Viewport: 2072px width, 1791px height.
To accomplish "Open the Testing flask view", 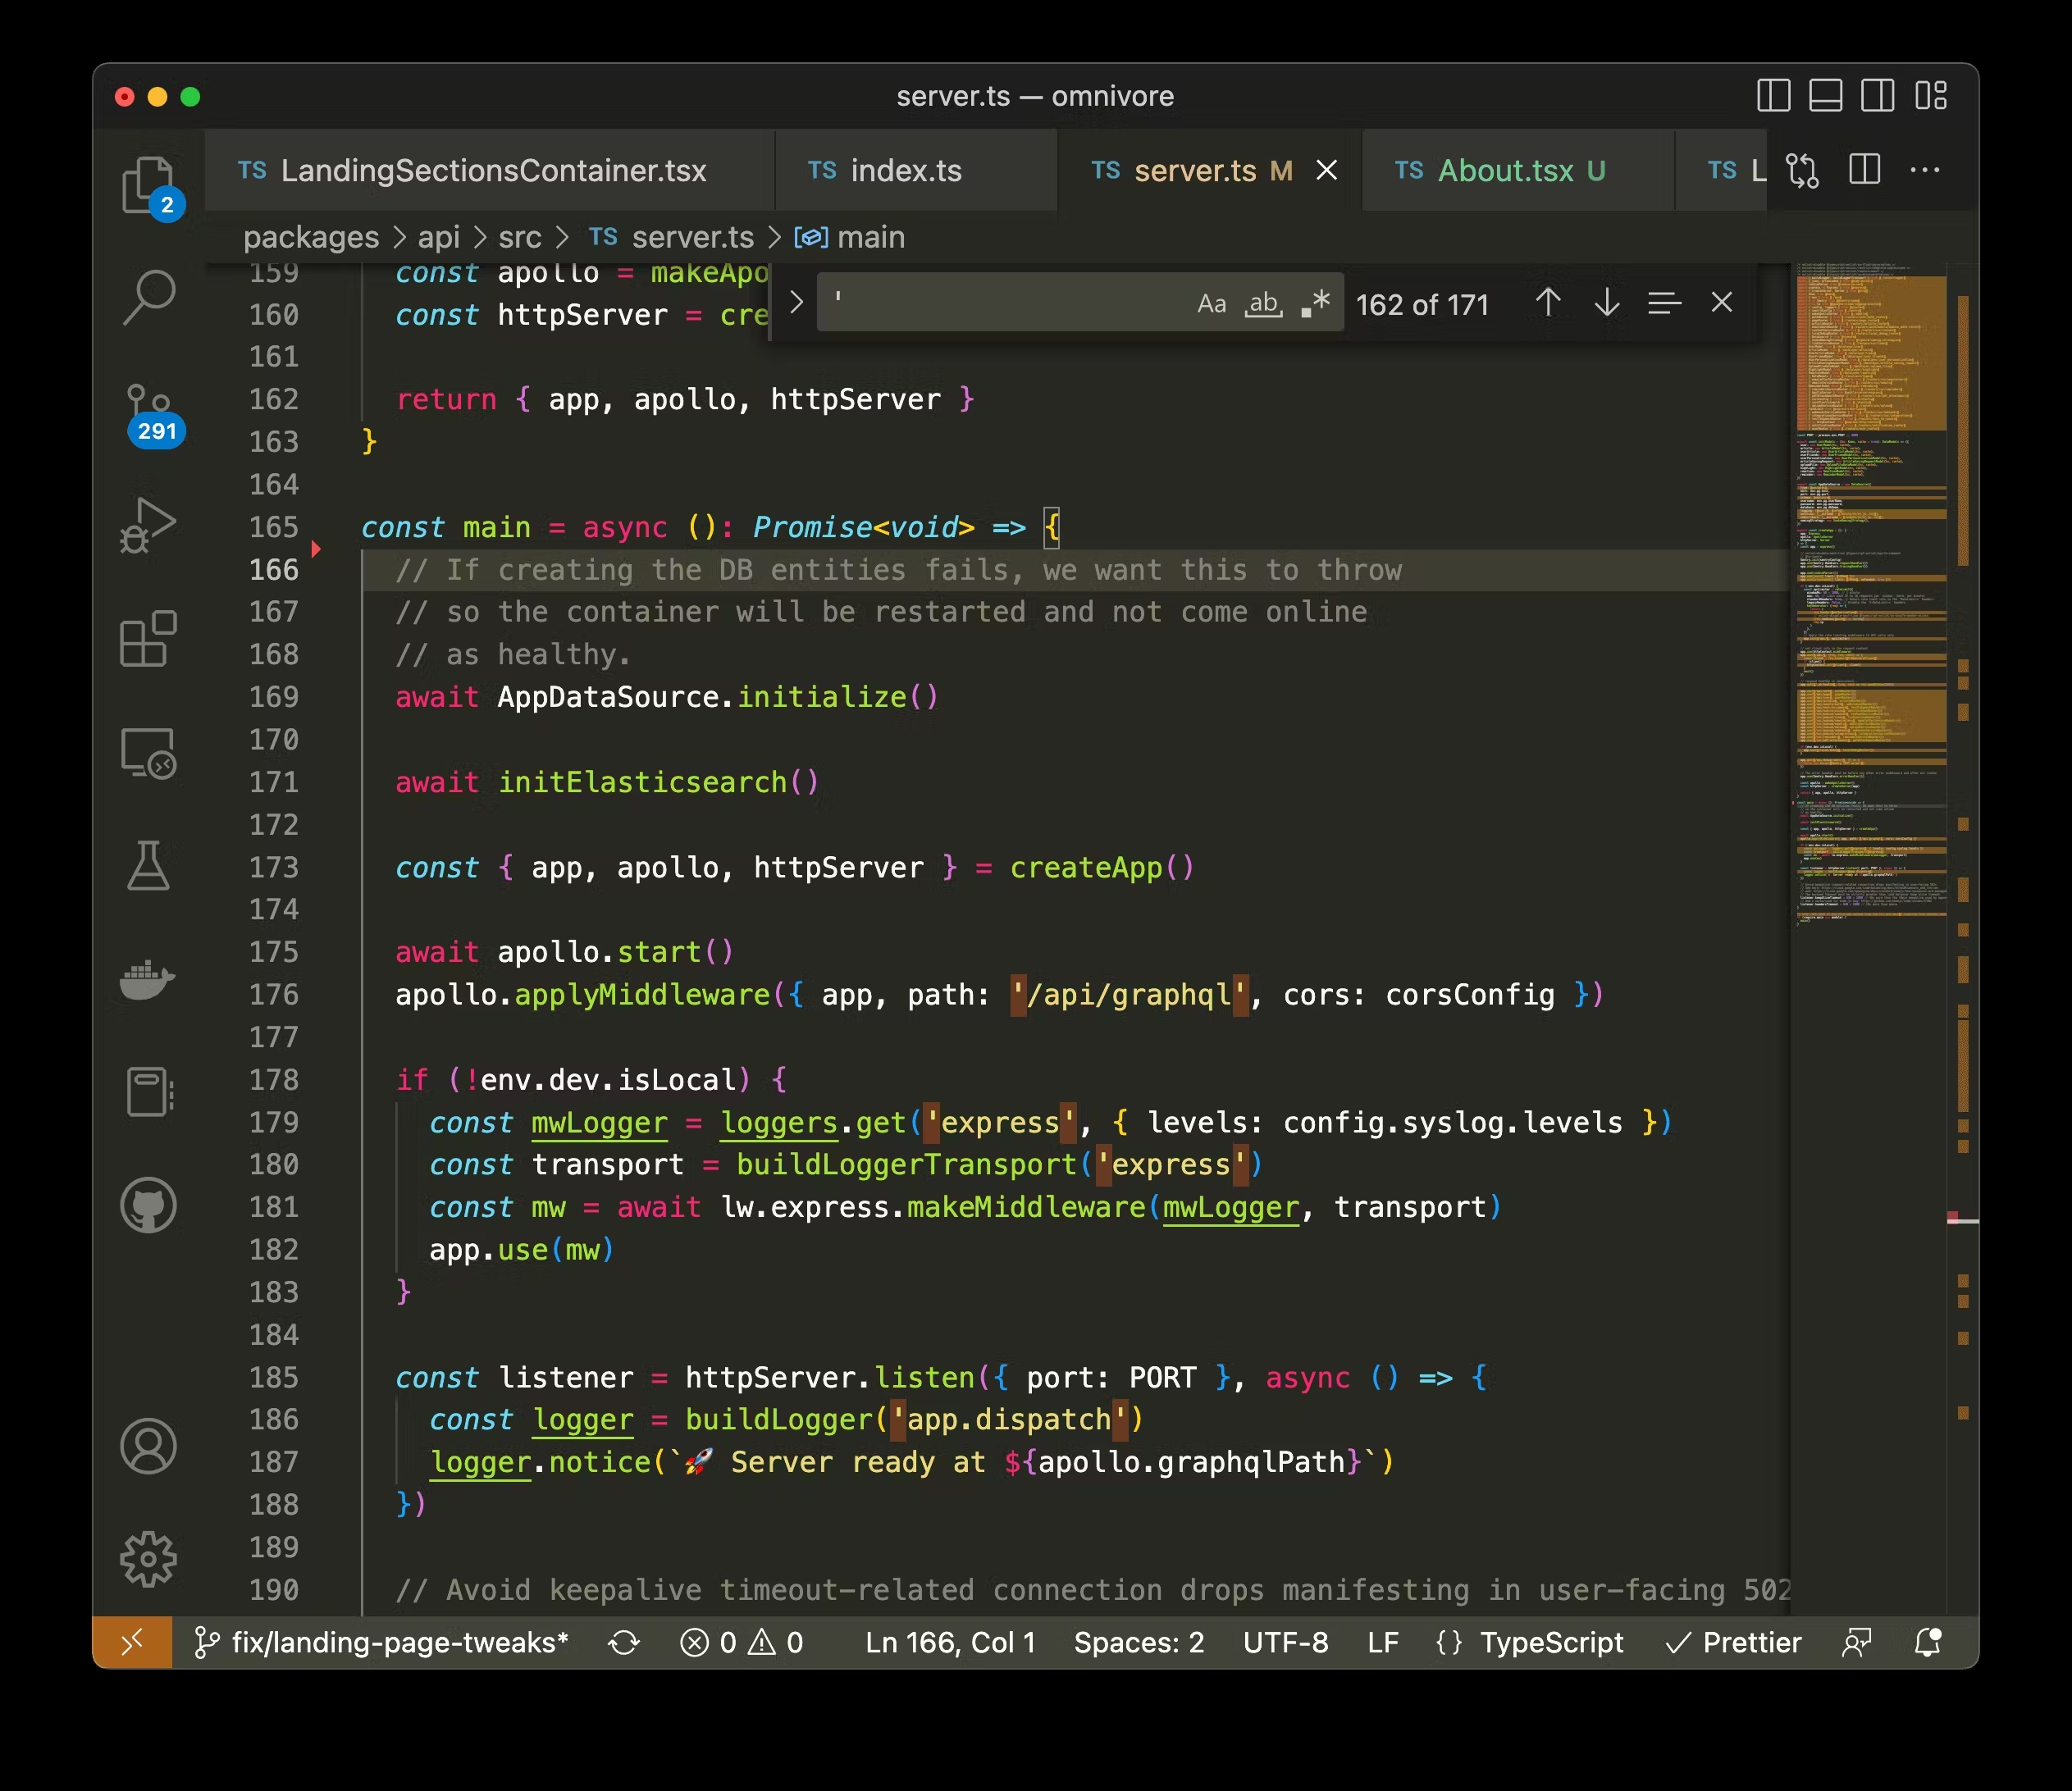I will pos(148,865).
